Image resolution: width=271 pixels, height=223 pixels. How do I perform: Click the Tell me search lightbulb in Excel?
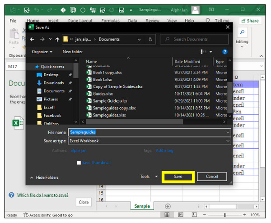point(208,21)
